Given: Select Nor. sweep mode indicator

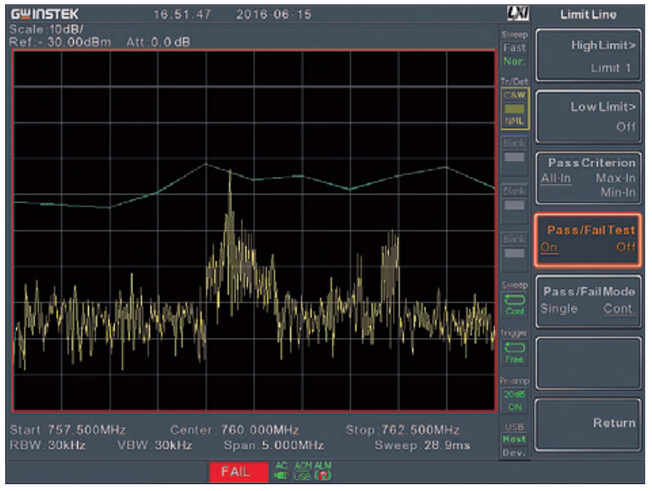Looking at the screenshot, I should (x=514, y=61).
